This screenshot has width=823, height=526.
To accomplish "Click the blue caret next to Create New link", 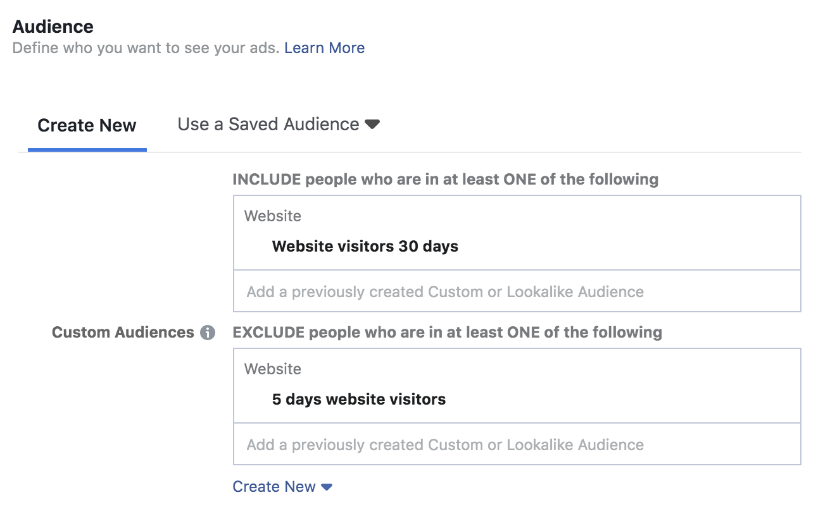I will tap(327, 487).
